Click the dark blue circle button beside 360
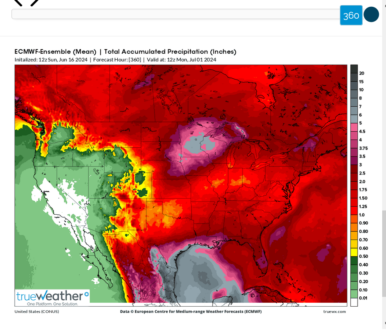Screen dimensions: 386x332 pos(371,14)
